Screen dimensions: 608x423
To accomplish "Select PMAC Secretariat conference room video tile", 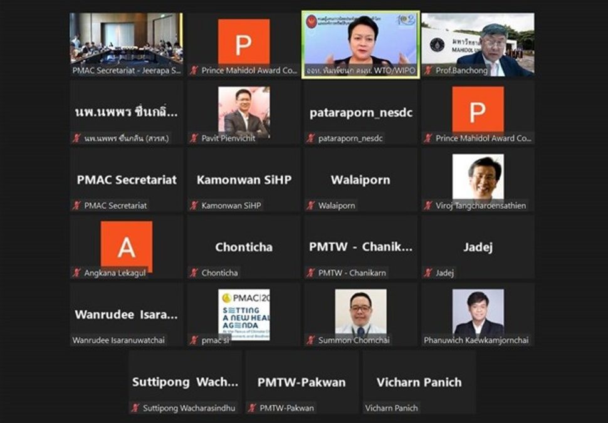I will [x=126, y=44].
